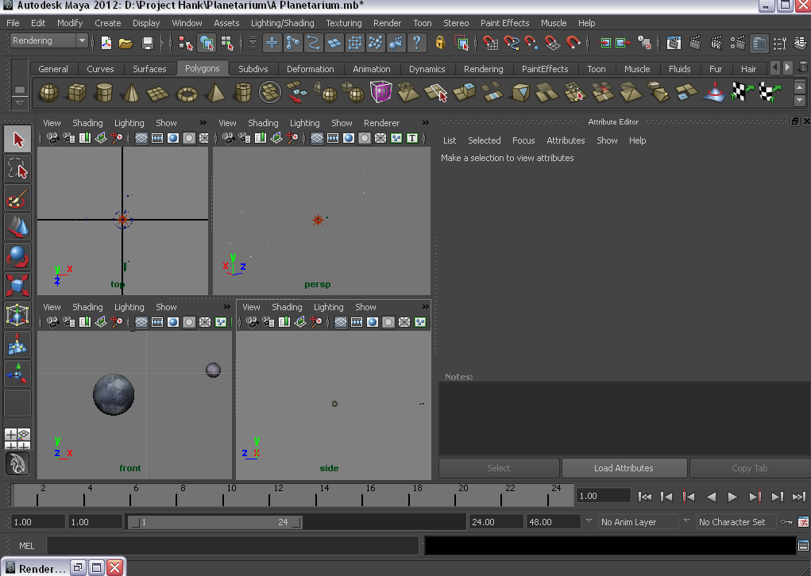Click the MEL command line input
The height and width of the screenshot is (576, 811).
(232, 546)
